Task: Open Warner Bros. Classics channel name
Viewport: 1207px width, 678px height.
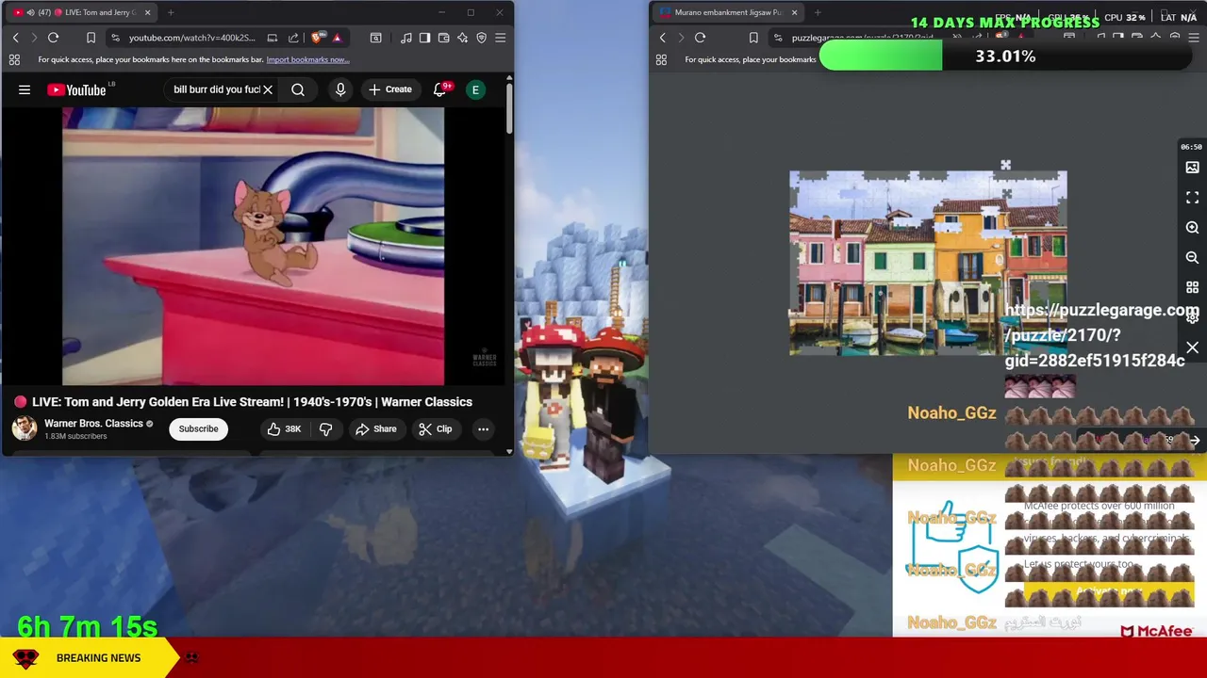Action: 93,423
